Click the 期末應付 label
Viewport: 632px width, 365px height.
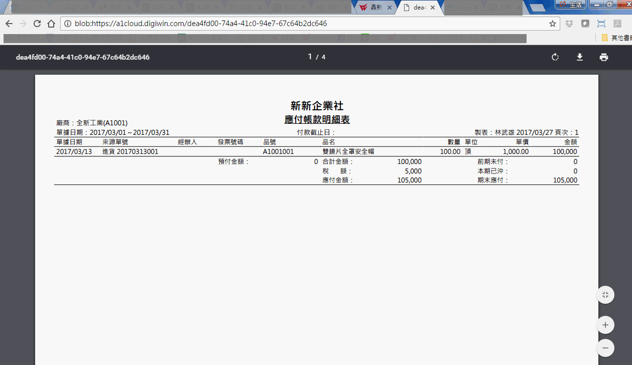click(x=493, y=180)
